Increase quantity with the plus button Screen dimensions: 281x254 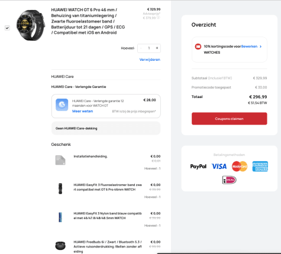coord(157,48)
